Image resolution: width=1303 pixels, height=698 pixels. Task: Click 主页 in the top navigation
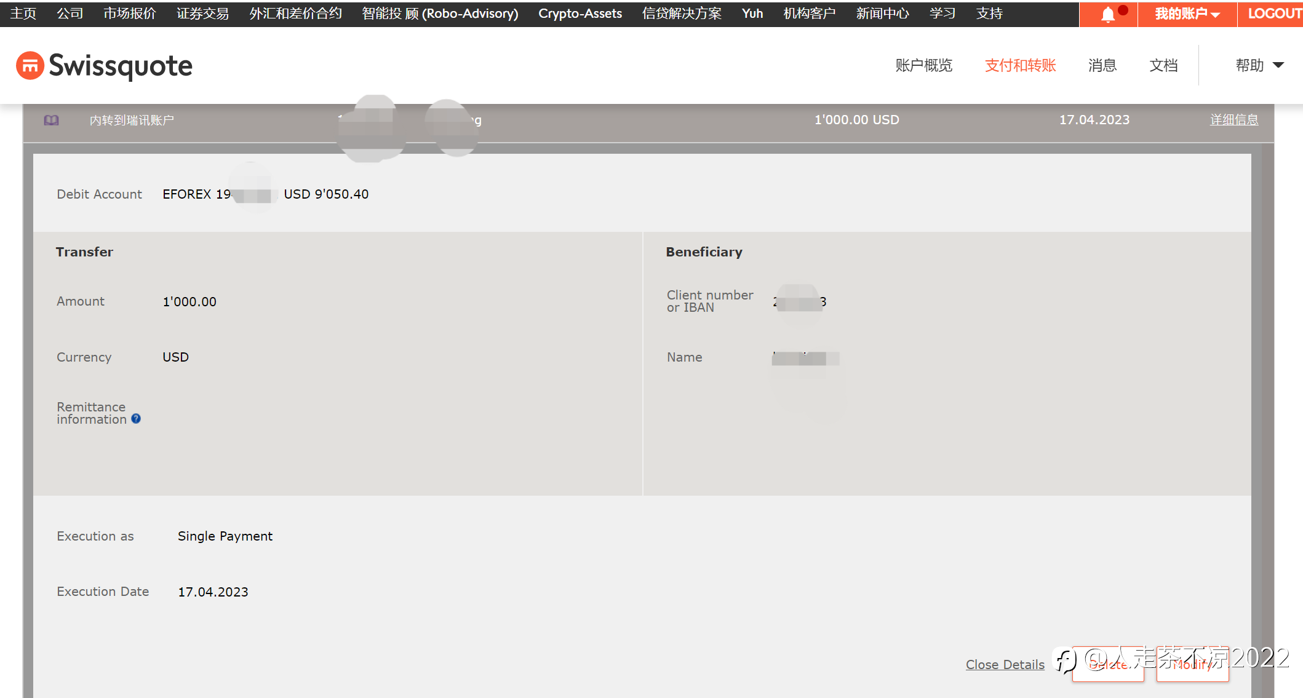pyautogui.click(x=23, y=14)
